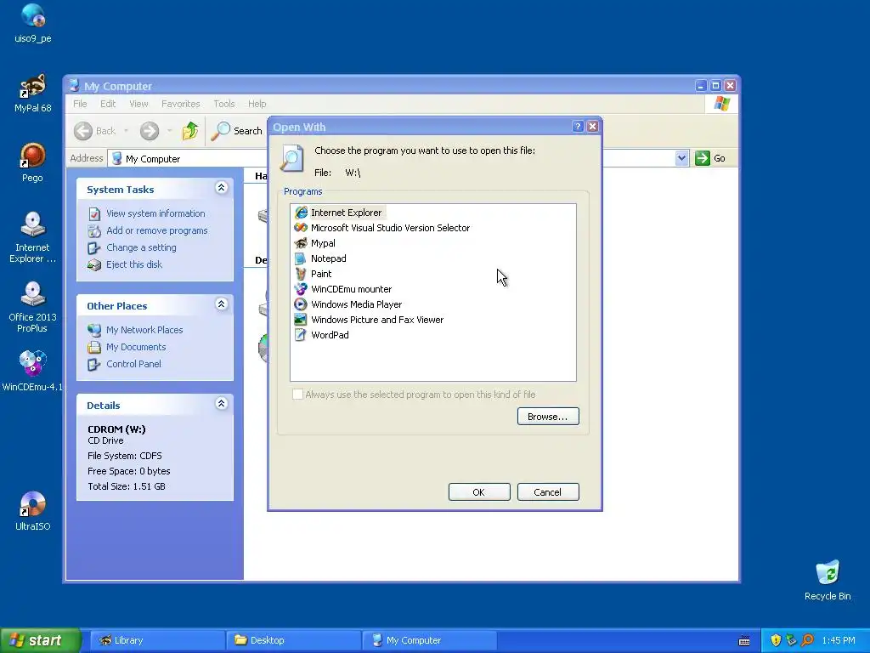The image size is (870, 653).
Task: Click the orange magnifier tray icon
Action: pyautogui.click(x=807, y=640)
